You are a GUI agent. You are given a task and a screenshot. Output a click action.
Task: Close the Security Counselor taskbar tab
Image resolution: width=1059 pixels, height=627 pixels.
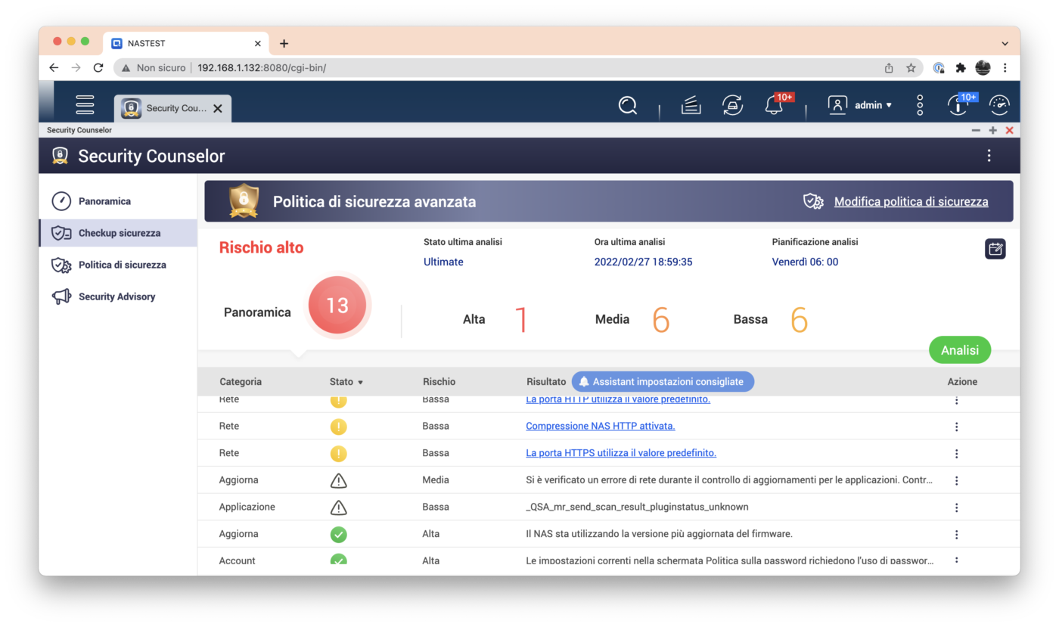tap(218, 108)
